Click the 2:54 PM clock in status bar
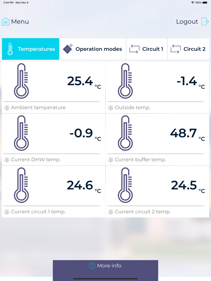Viewport: 211px width, 281px height. click(x=8, y=3)
